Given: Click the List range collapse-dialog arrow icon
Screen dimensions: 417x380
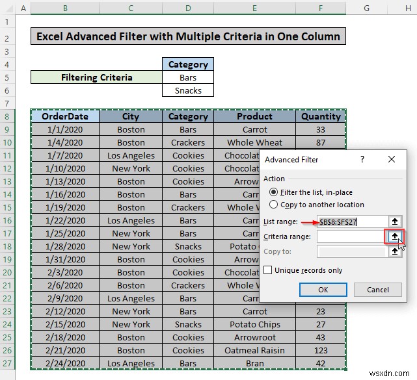Looking at the screenshot, I should 395,222.
